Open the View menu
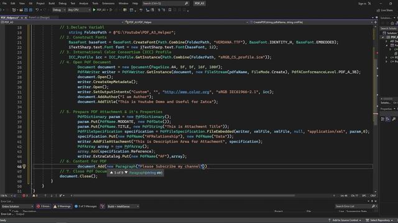The height and width of the screenshot is (223, 398). pyautogui.click(x=22, y=4)
